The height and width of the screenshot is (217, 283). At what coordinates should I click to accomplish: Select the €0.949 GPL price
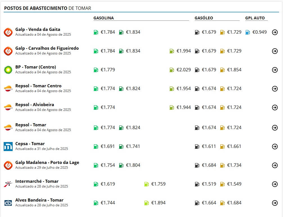point(260,32)
